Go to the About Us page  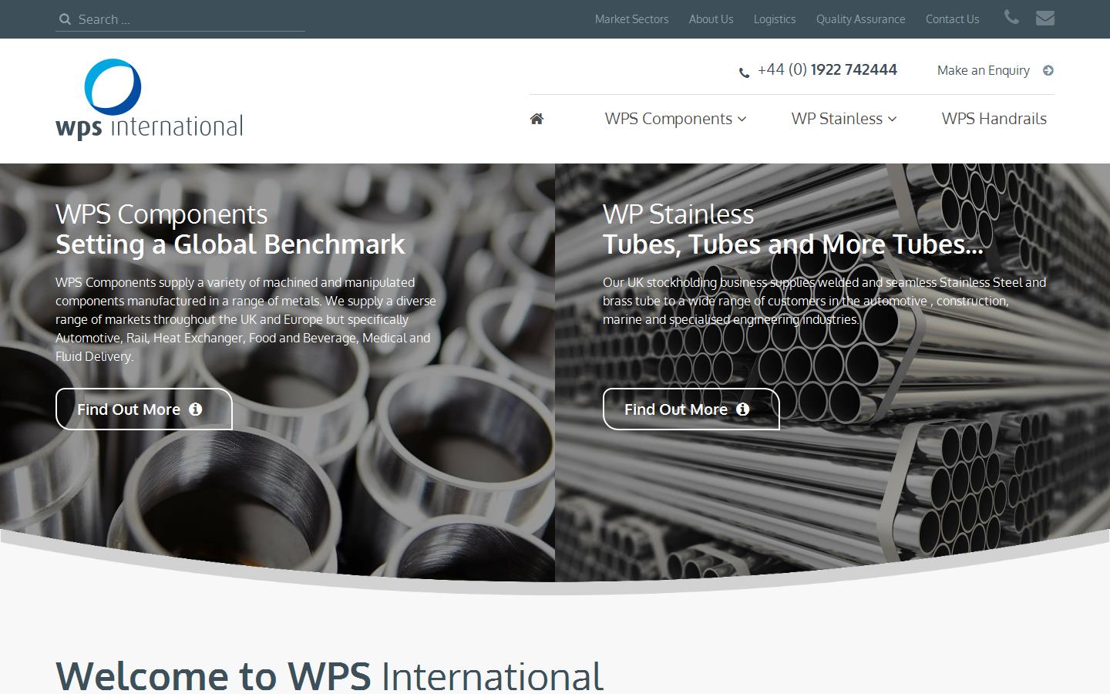point(711,19)
